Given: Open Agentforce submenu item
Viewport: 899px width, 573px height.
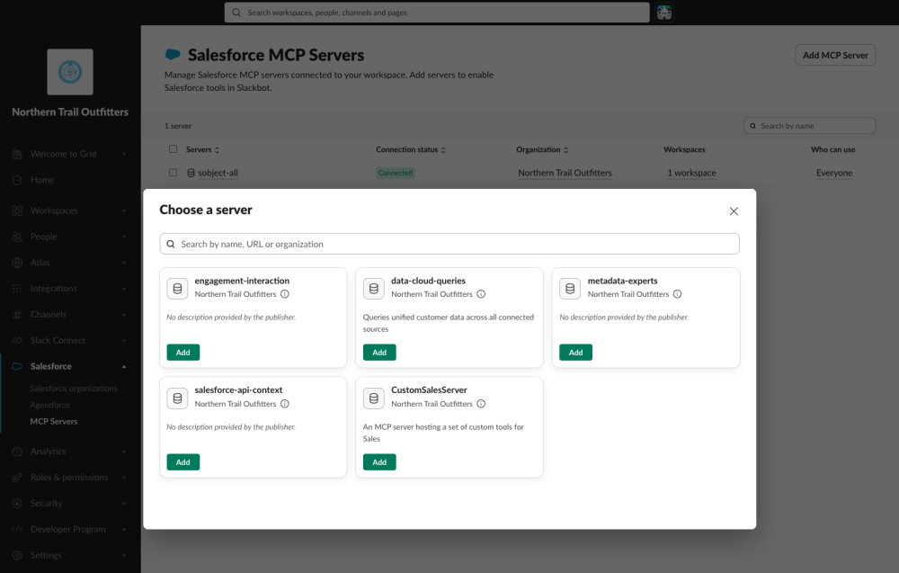Looking at the screenshot, I should [x=49, y=405].
